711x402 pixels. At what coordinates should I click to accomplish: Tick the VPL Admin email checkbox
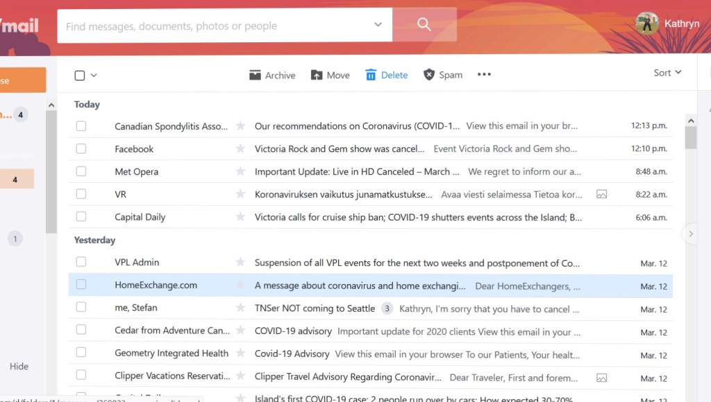[x=81, y=262]
